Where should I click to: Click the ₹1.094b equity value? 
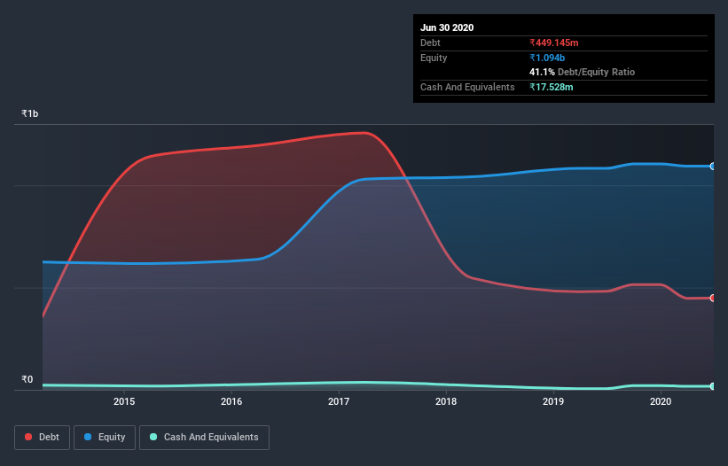(547, 58)
